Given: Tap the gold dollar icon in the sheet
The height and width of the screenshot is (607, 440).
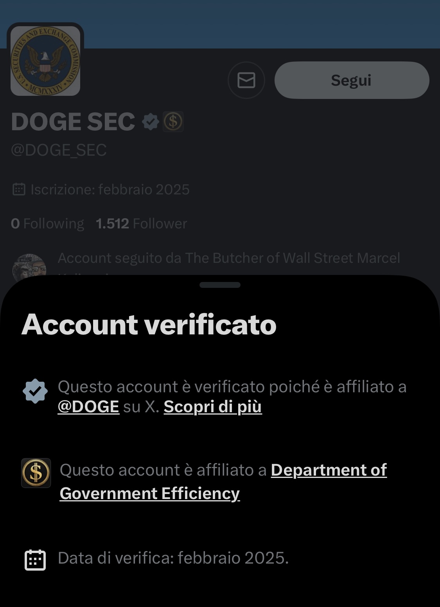Looking at the screenshot, I should (x=36, y=473).
